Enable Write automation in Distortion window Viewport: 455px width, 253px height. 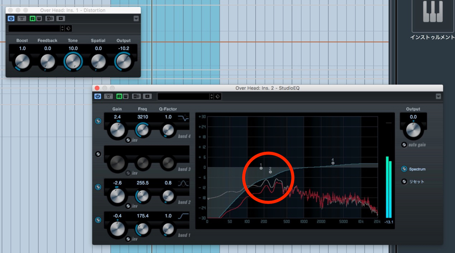tap(39, 19)
